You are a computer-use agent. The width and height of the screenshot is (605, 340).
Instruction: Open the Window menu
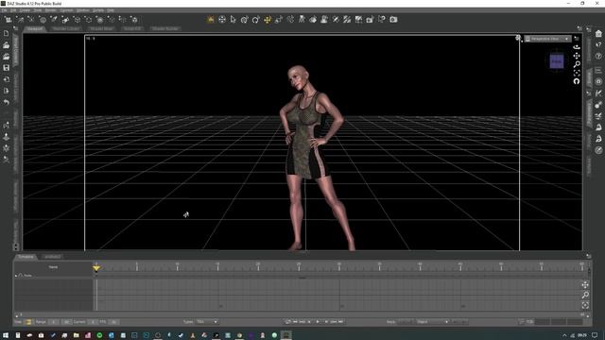[82, 10]
